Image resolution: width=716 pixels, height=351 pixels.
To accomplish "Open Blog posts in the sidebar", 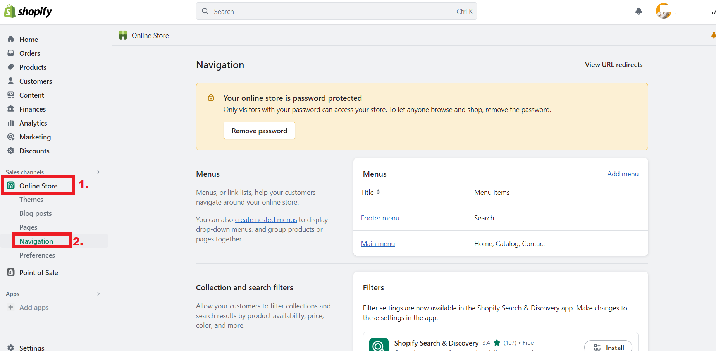I will pos(36,213).
